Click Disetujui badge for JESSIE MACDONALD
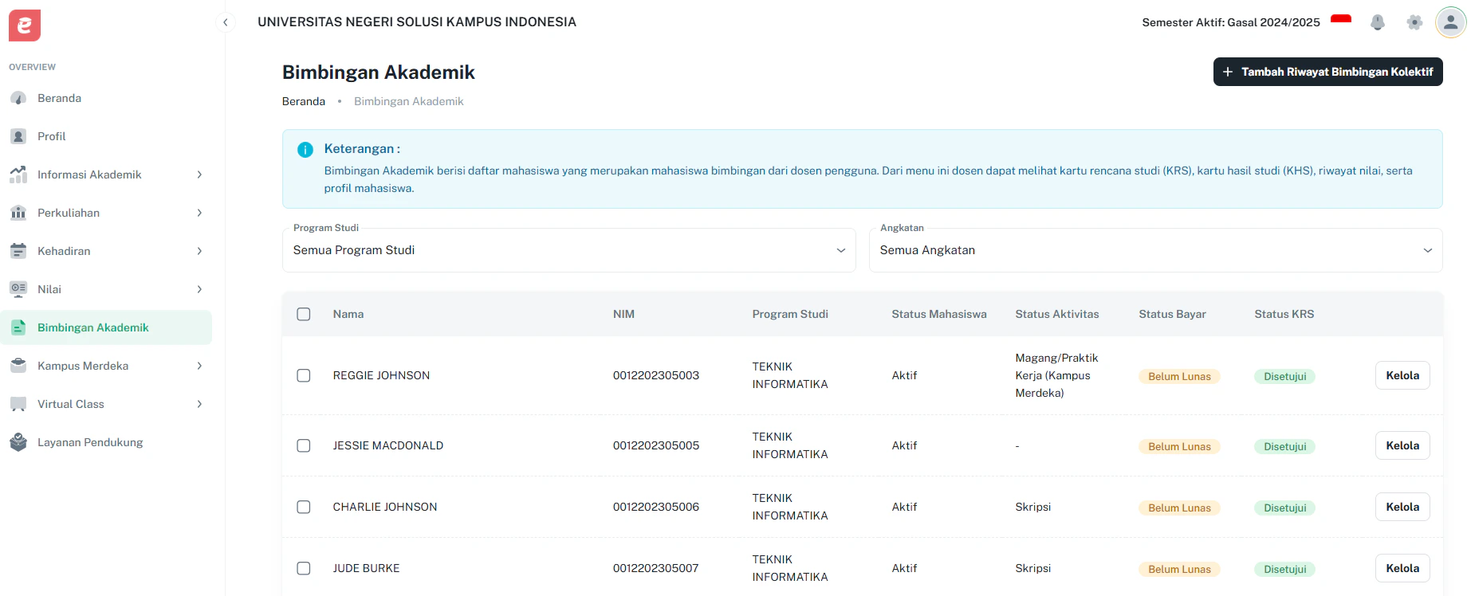This screenshot has height=596, width=1471. [1284, 446]
